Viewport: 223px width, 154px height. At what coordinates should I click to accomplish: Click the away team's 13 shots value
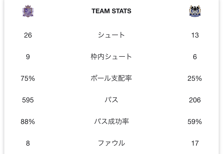(x=195, y=35)
